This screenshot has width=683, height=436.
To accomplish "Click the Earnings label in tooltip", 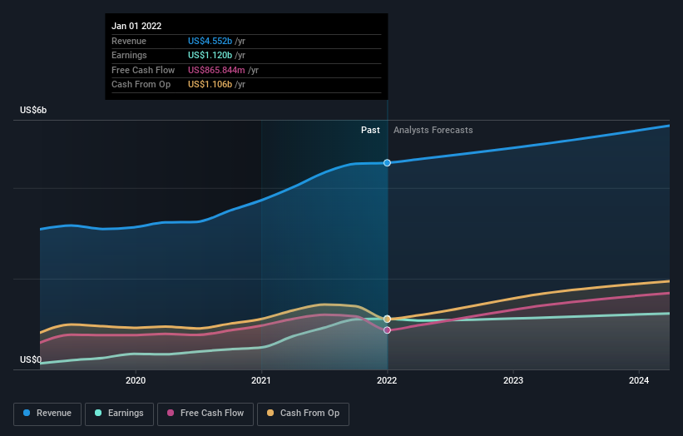I will tap(129, 55).
